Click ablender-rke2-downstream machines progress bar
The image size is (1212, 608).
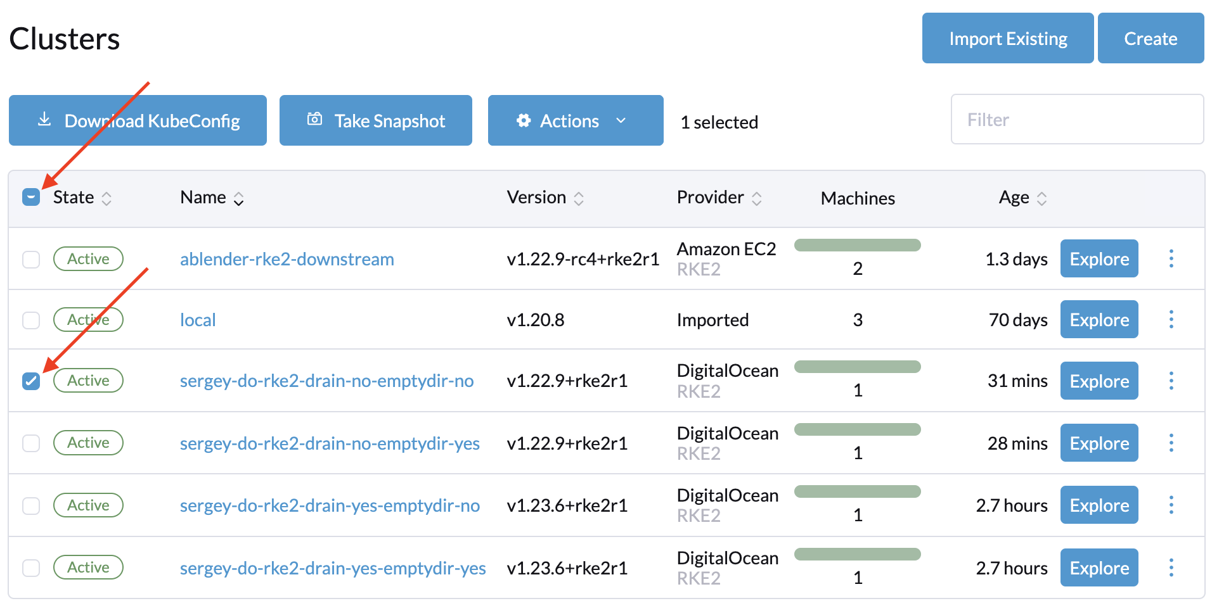pyautogui.click(x=857, y=245)
